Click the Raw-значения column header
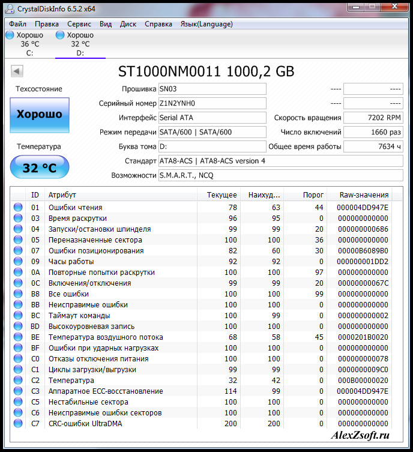Image resolution: width=413 pixels, height=452 pixels. (x=364, y=195)
